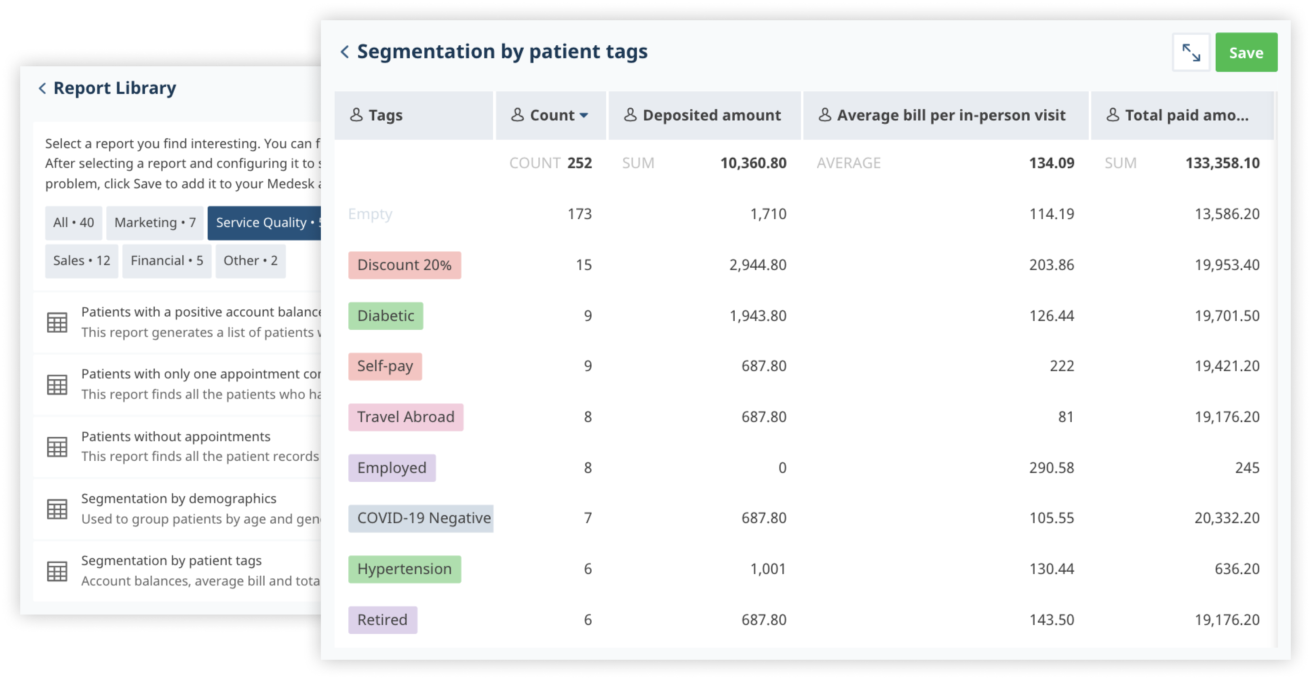The width and height of the screenshot is (1311, 680).
Task: Click person icon in Deposited amount header
Action: (630, 115)
